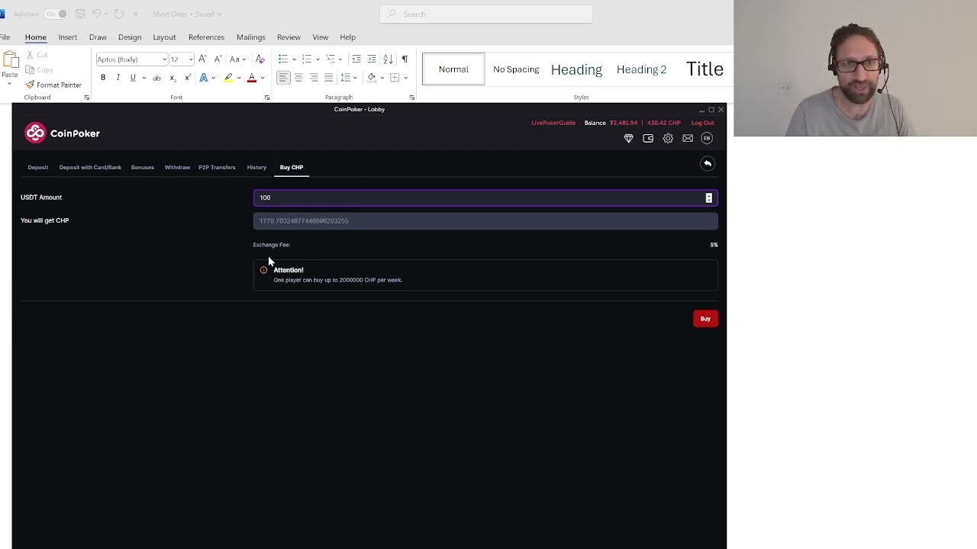Align text right in Word

point(314,78)
